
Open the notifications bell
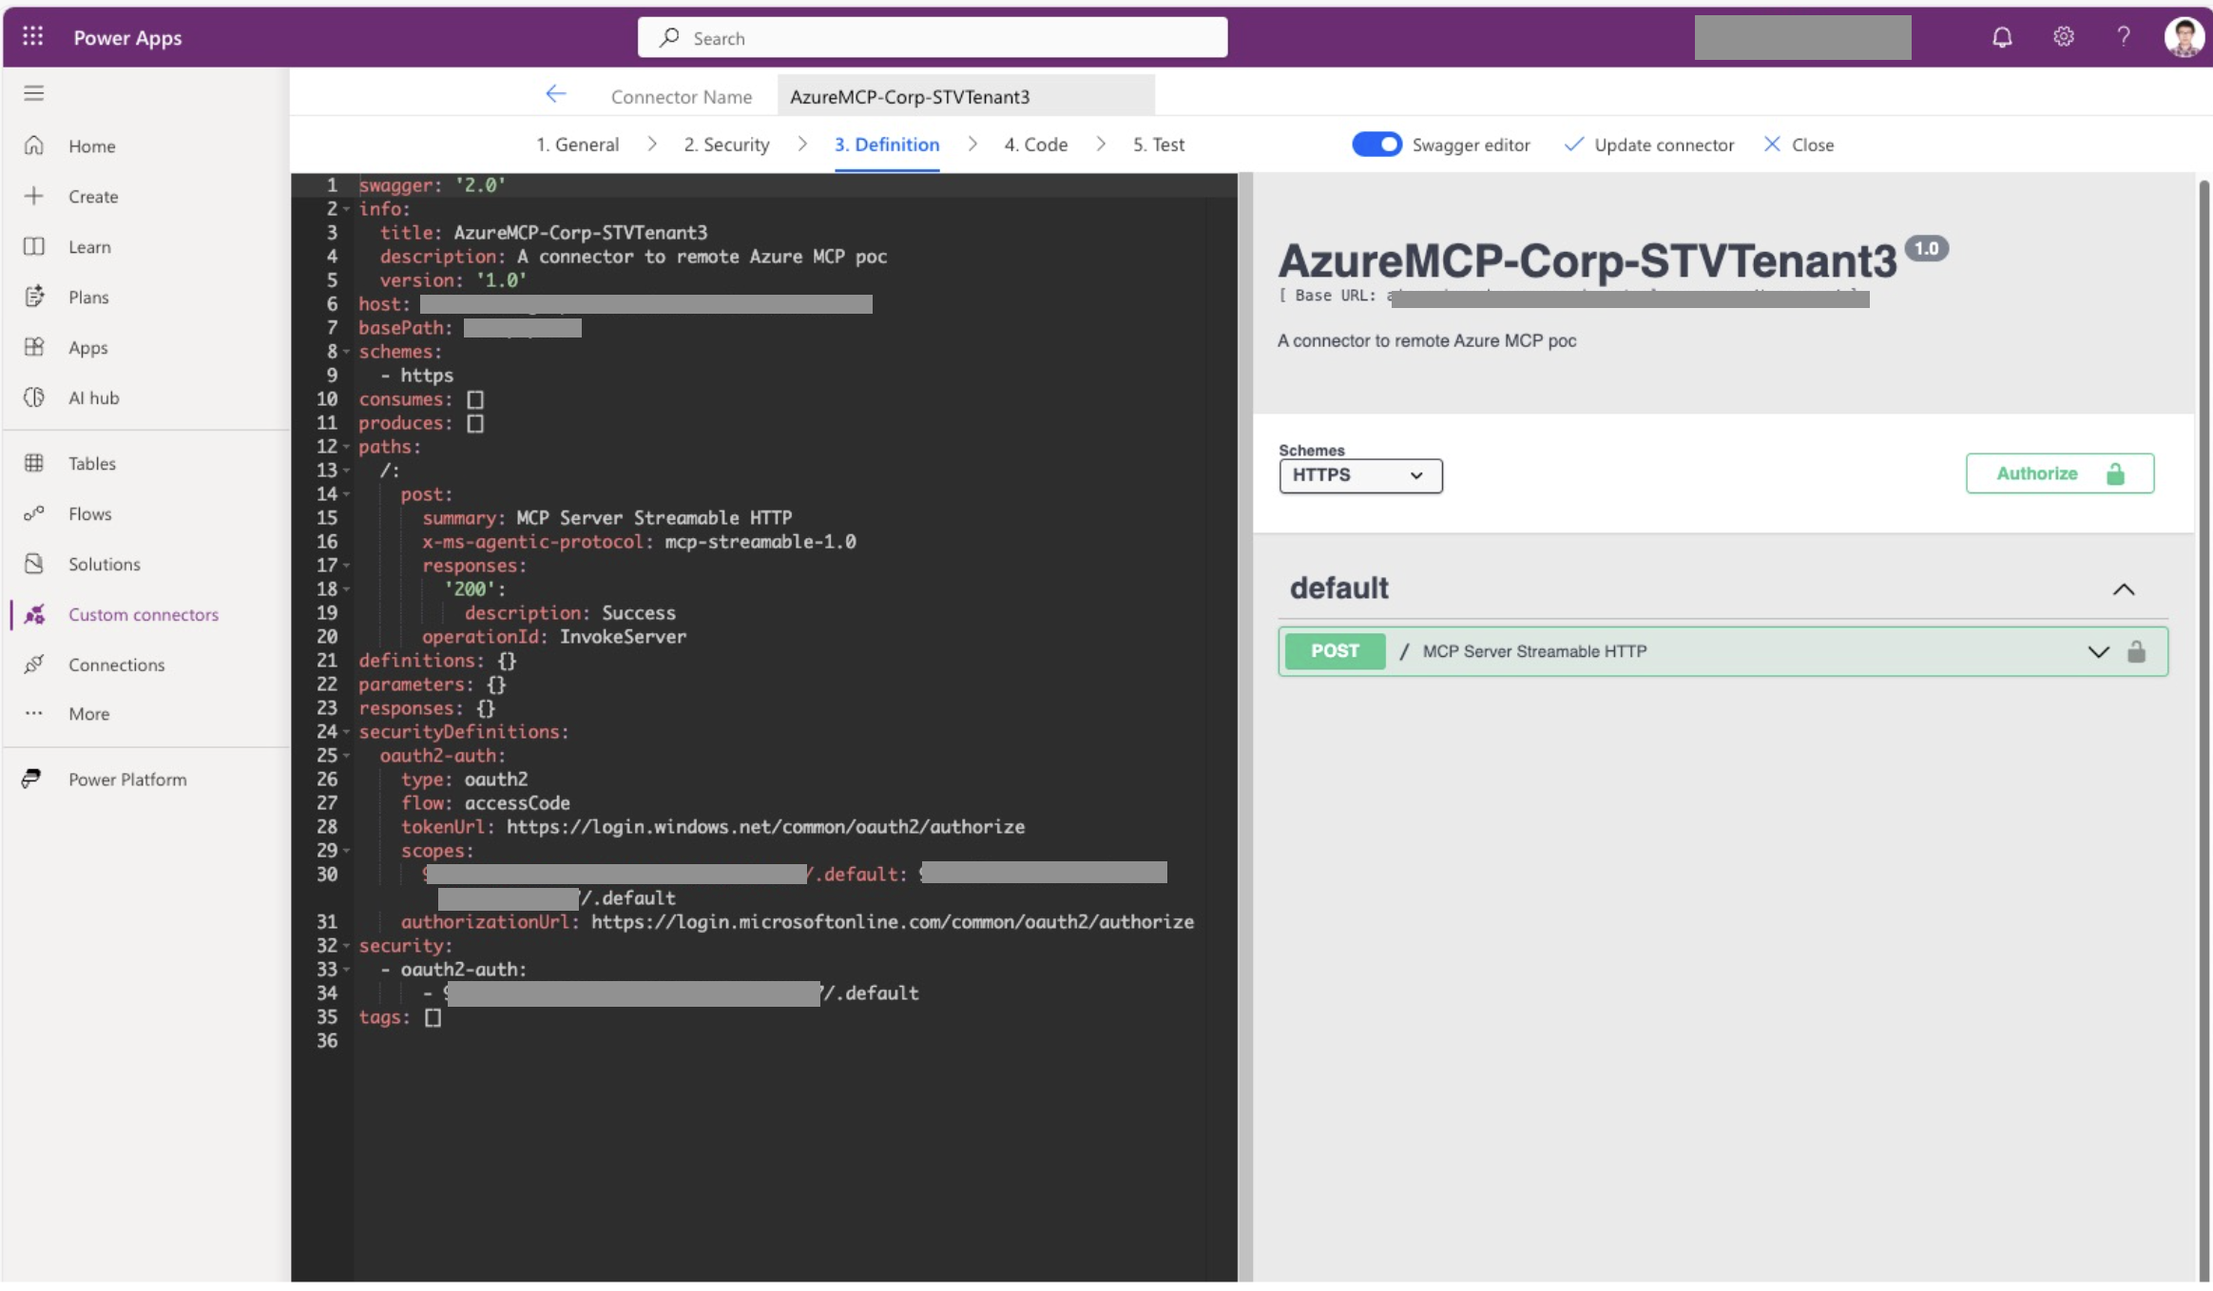click(2000, 37)
